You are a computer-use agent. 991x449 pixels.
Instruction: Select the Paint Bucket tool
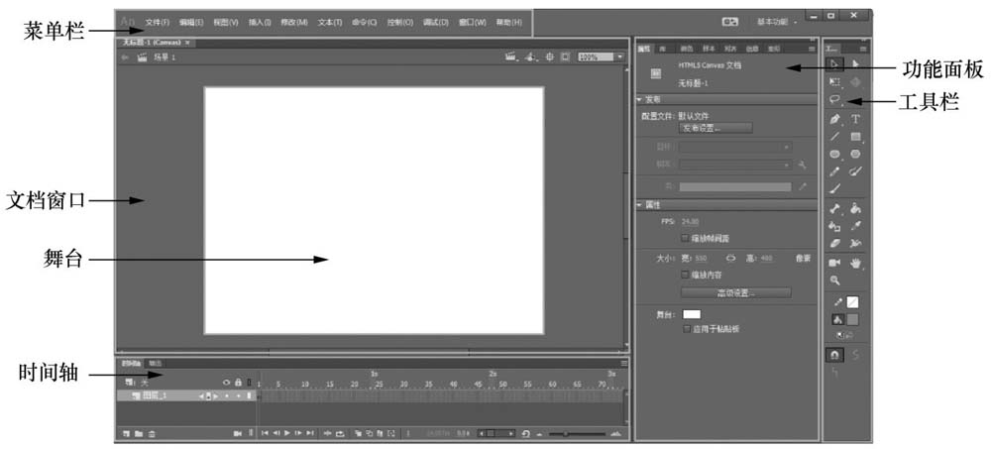(856, 208)
